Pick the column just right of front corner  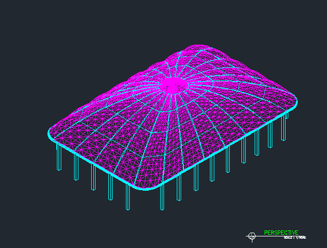pyautogui.click(x=162, y=197)
